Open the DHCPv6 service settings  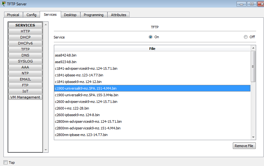[x=25, y=43]
